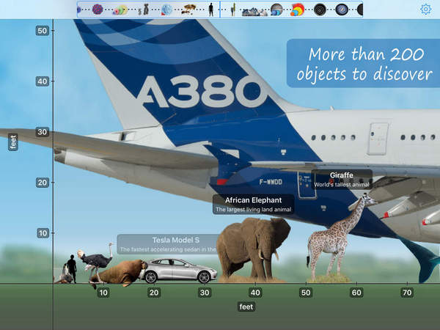Click the 60 mark on horizontal axis
Image resolution: width=440 pixels, height=330 pixels.
click(356, 293)
